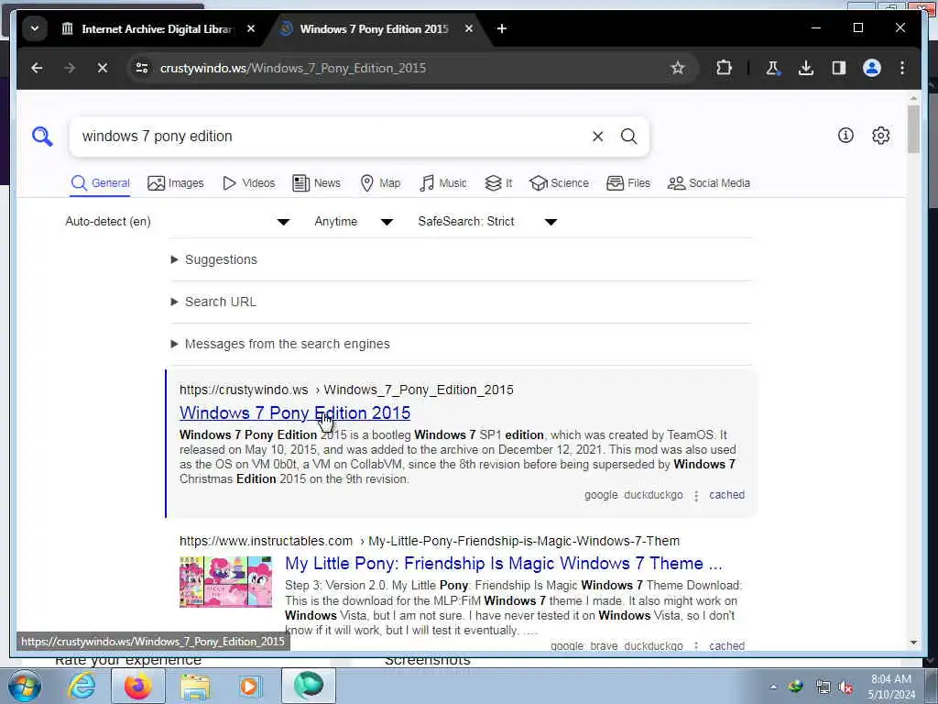This screenshot has width=938, height=704.
Task: Select the It search category
Action: (x=498, y=183)
